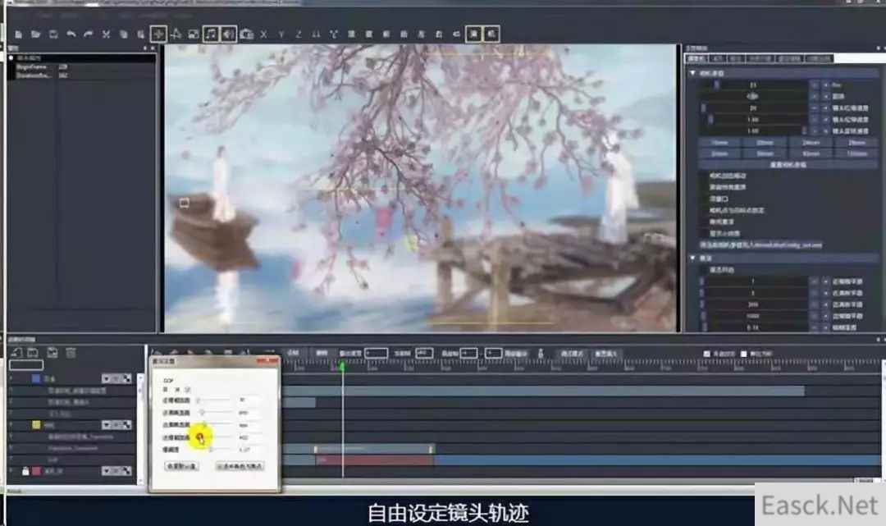This screenshot has height=526, width=886.
Task: Click the first slider in DOF dialog
Action: click(198, 400)
